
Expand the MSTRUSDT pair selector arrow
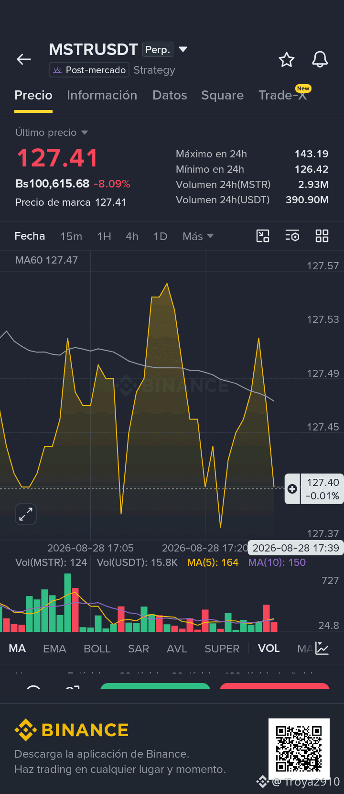click(x=183, y=49)
